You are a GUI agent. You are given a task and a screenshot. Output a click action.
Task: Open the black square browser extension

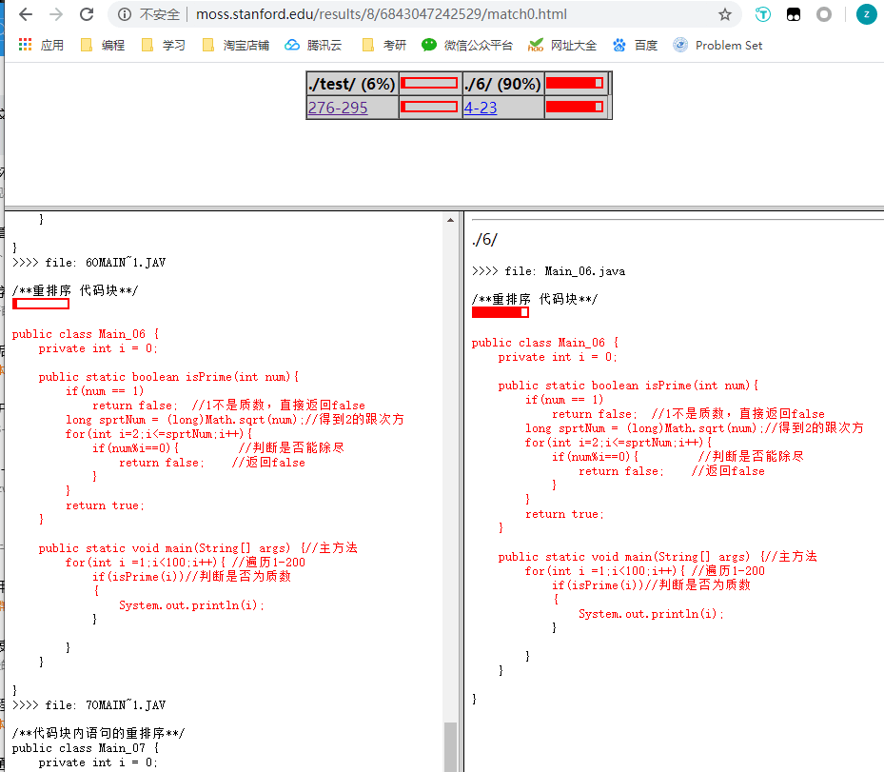tap(795, 15)
